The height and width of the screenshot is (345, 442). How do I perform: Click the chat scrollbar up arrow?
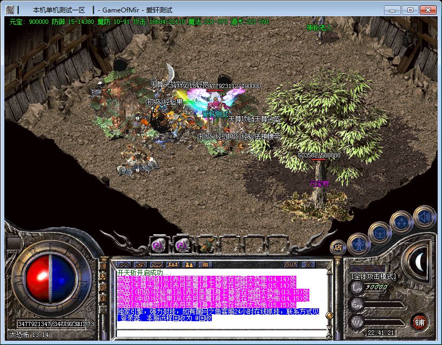(x=329, y=272)
